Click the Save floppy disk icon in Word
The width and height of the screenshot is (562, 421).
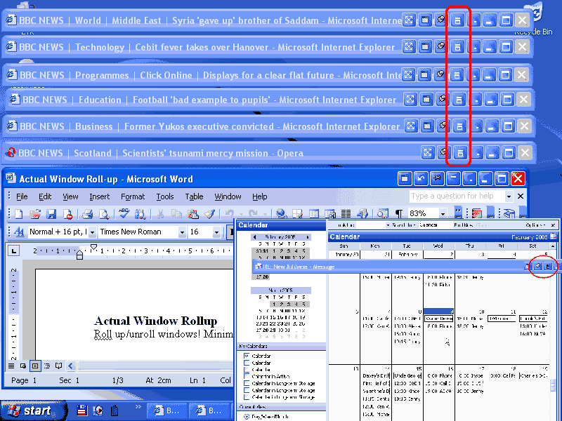pyautogui.click(x=51, y=214)
